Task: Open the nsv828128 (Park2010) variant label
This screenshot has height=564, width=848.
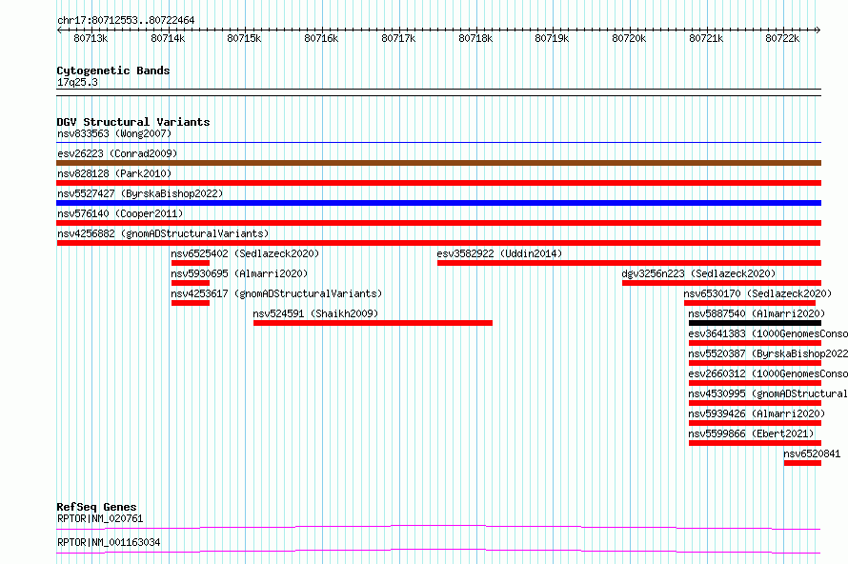Action: point(114,173)
